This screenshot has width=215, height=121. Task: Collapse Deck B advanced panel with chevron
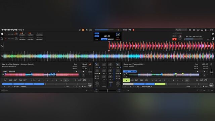pos(211,80)
